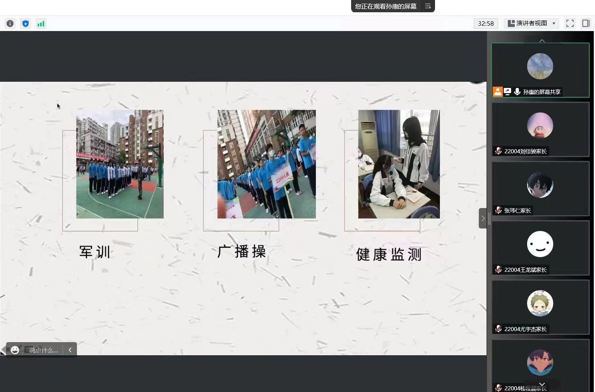Image resolution: width=595 pixels, height=392 pixels.
Task: Click the 说点什么... chat input field
Action: click(43, 350)
